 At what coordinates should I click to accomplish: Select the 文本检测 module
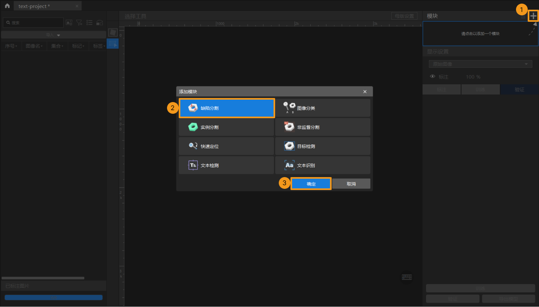point(227,165)
